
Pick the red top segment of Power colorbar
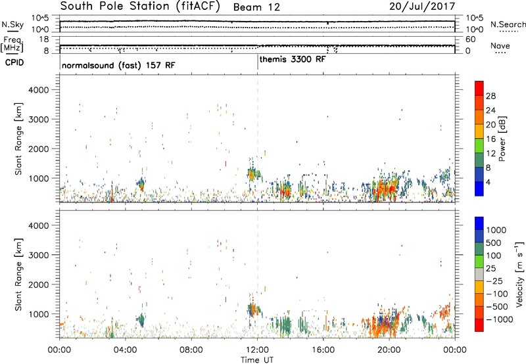pyautogui.click(x=479, y=88)
